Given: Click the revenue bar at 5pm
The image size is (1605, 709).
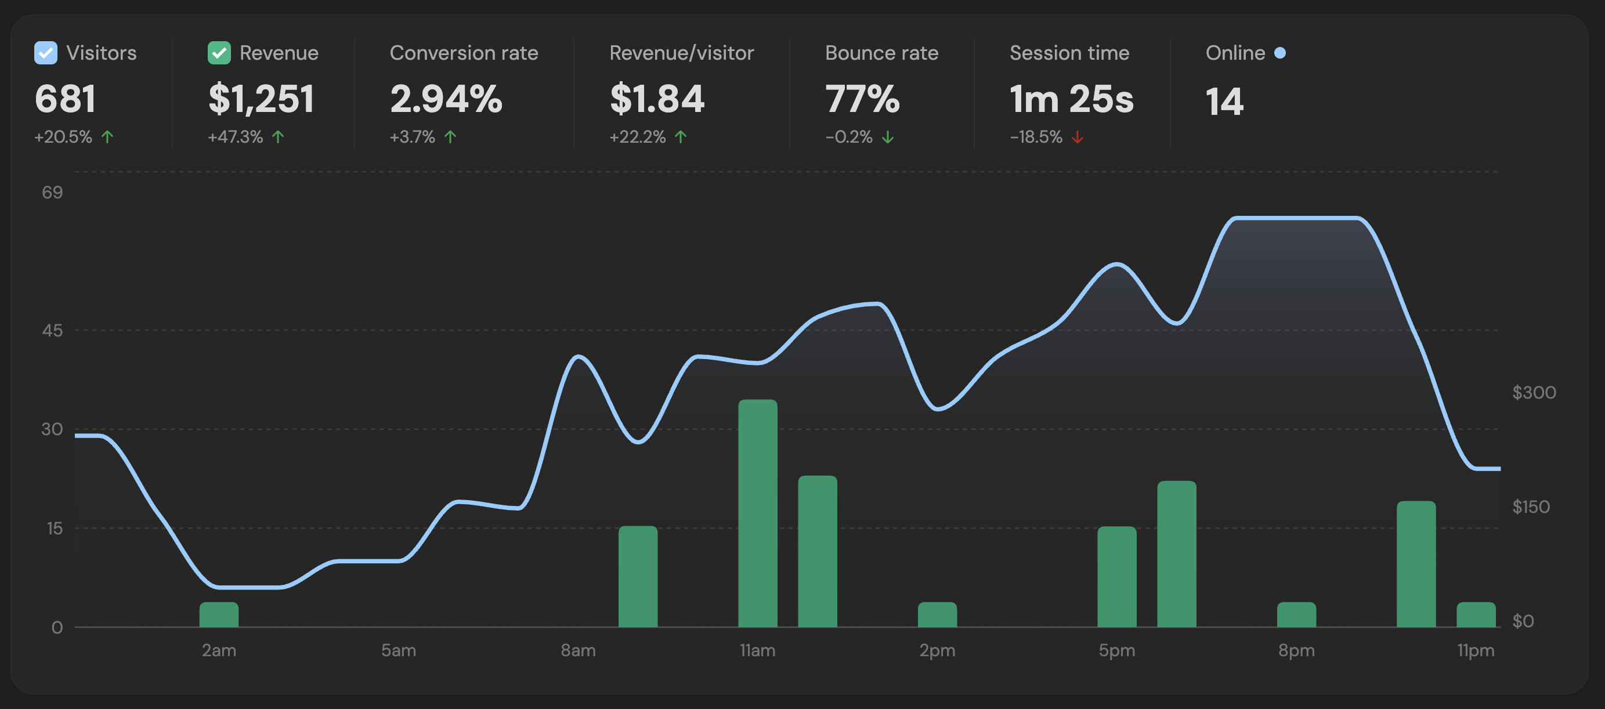Looking at the screenshot, I should (x=1116, y=576).
